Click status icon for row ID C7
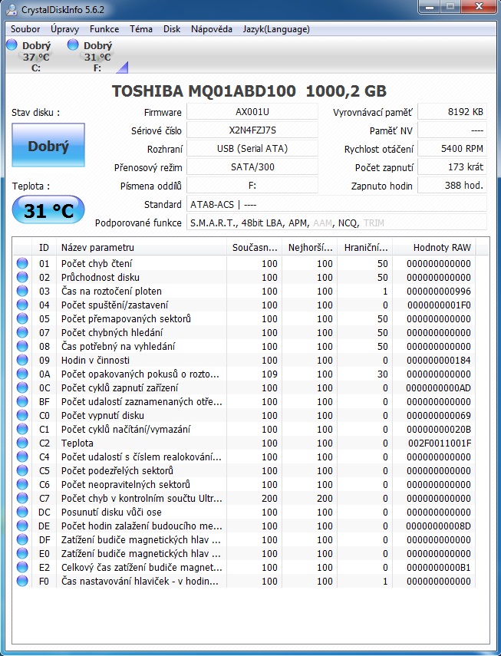This screenshot has width=501, height=656. point(22,498)
